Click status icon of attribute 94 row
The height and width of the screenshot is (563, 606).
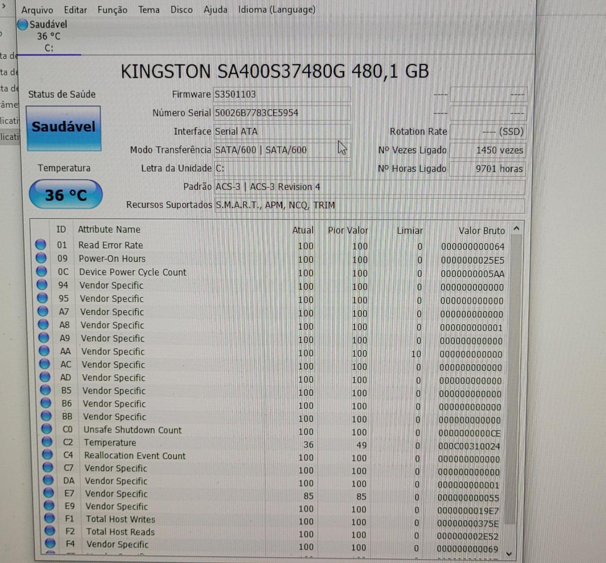click(42, 285)
